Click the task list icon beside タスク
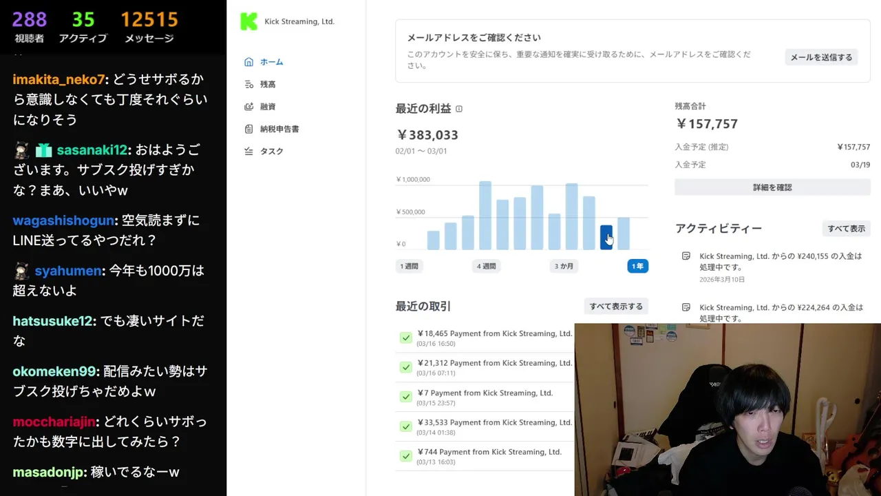This screenshot has height=496, width=881. click(249, 151)
